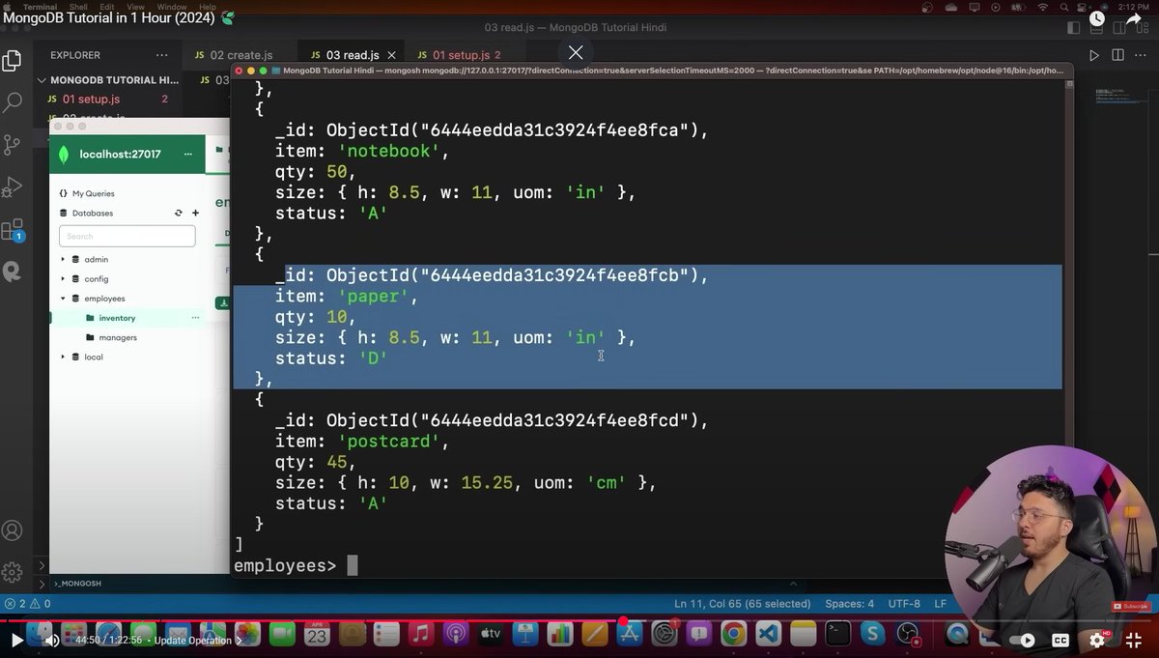Save video to Watch later
Image resolution: width=1159 pixels, height=658 pixels.
(1097, 18)
